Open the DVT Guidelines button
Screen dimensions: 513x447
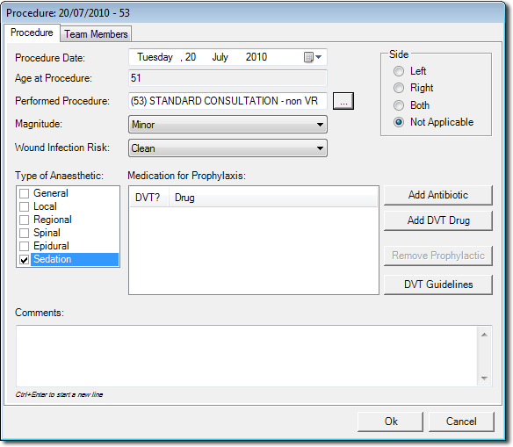pos(438,285)
